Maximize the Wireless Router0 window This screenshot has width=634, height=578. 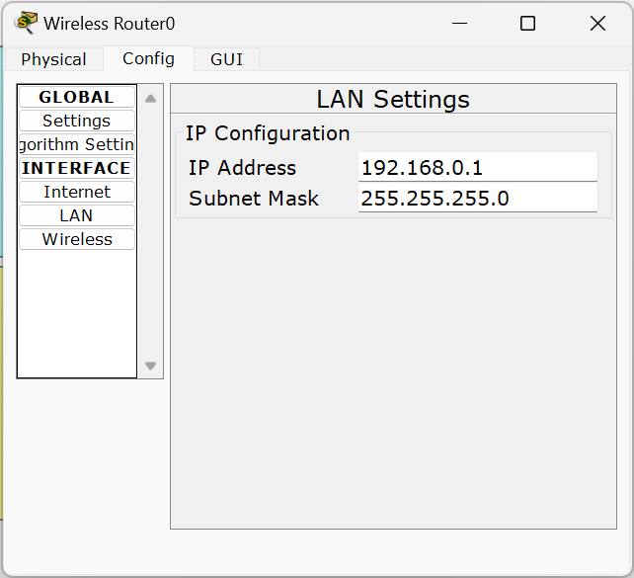[x=527, y=23]
